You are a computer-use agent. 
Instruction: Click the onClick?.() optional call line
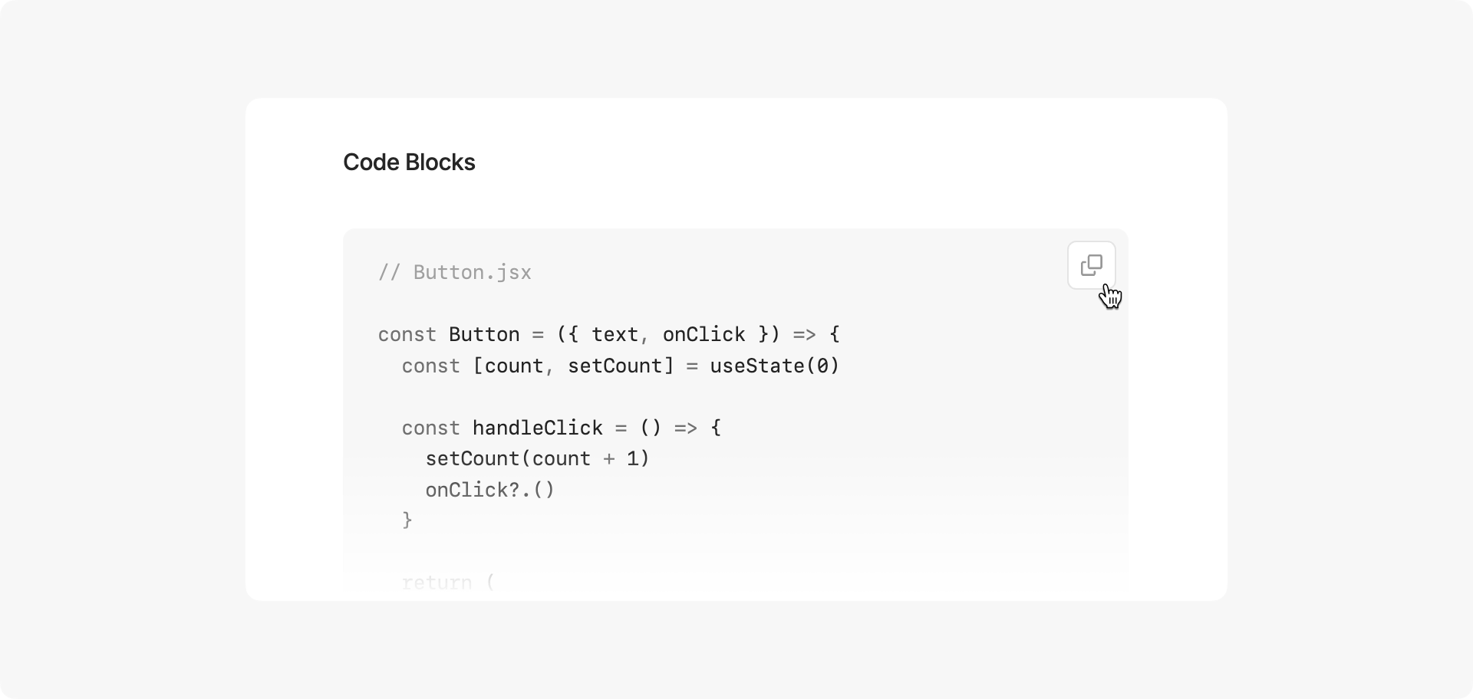click(490, 490)
